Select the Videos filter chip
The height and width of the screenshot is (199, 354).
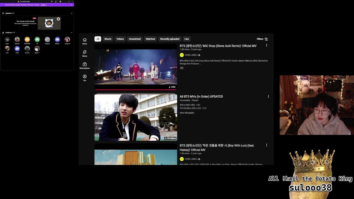pos(120,39)
